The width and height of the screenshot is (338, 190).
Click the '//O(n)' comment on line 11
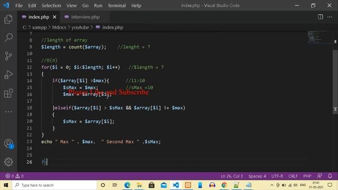pos(49,60)
